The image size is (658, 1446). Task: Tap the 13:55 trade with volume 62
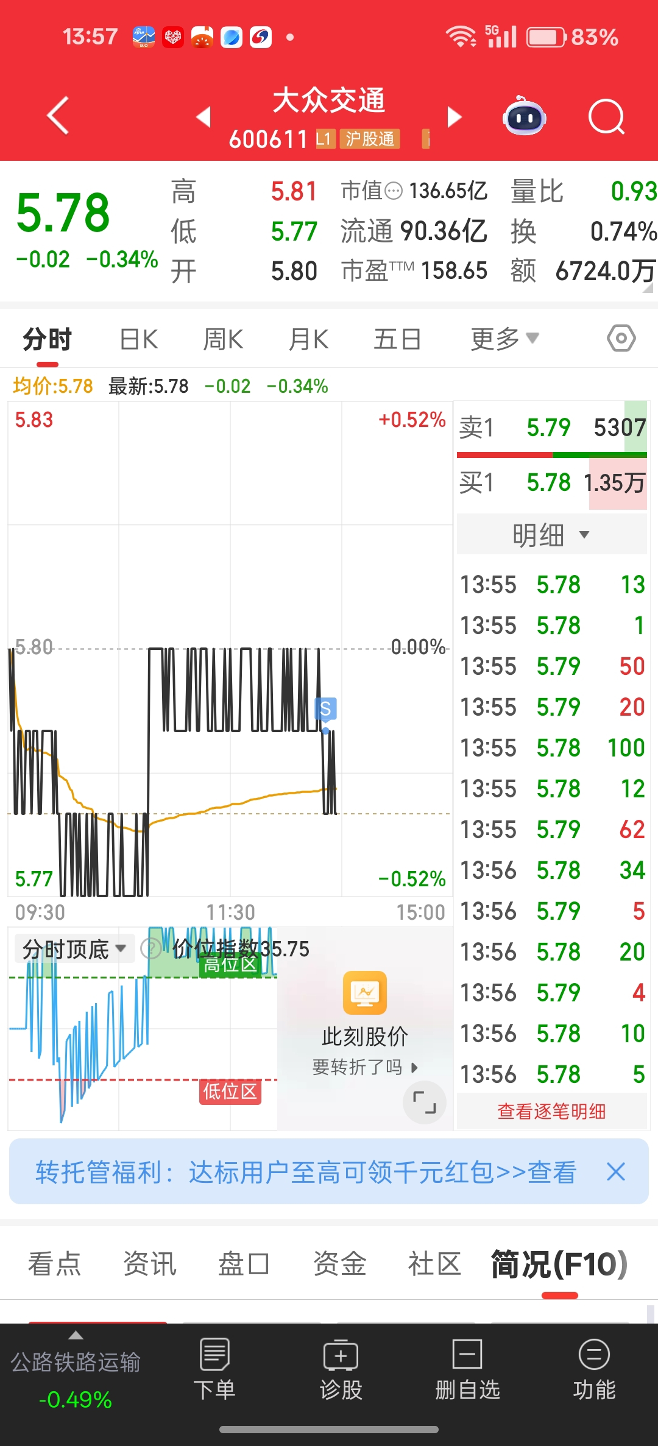[x=552, y=830]
